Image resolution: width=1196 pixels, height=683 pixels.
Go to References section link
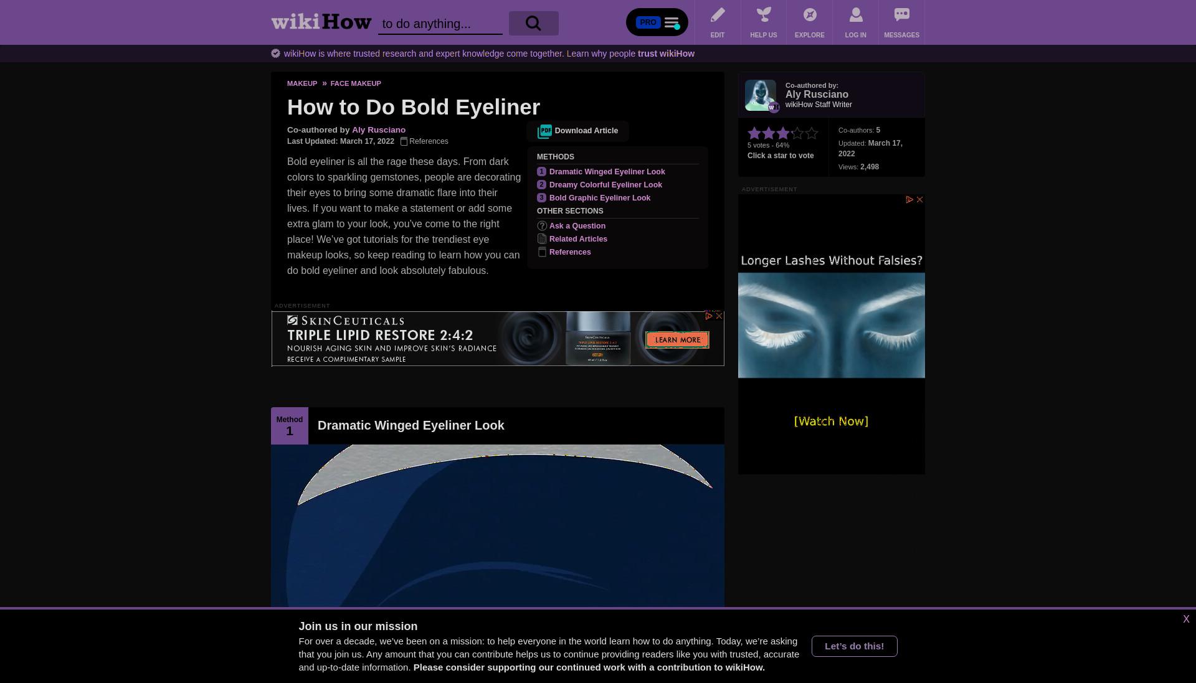[570, 252]
